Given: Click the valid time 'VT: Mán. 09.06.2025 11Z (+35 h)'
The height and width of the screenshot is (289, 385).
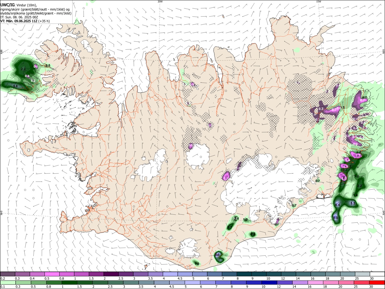Looking at the screenshot, I should [25, 21].
